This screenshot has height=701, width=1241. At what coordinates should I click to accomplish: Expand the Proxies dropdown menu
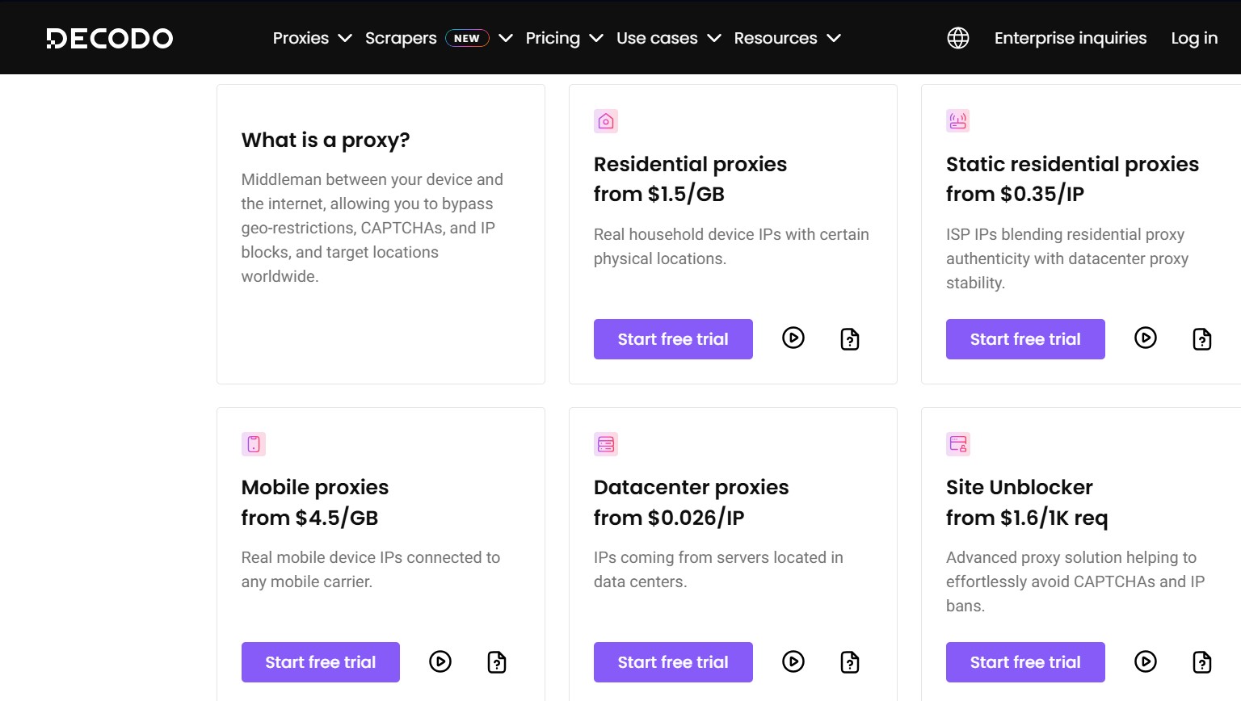[312, 38]
